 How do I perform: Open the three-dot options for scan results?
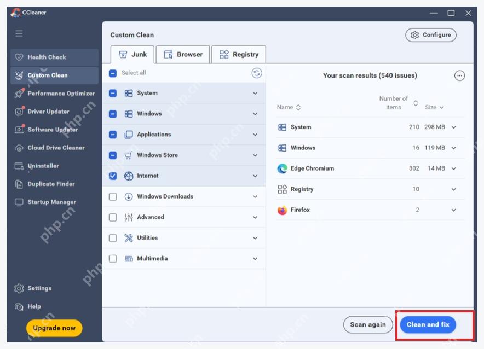[459, 75]
